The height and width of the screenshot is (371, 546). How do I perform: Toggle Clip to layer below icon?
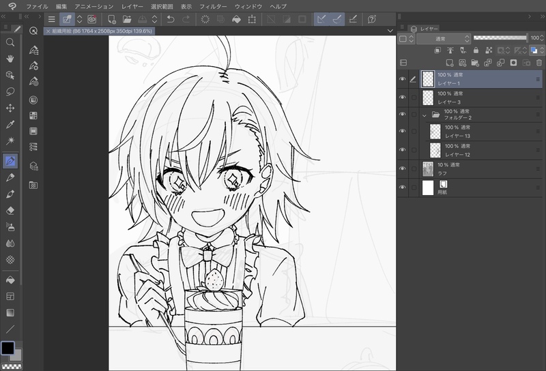click(x=437, y=50)
